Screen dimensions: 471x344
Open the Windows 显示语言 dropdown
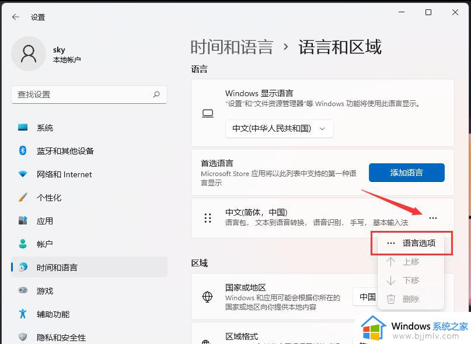[280, 129]
